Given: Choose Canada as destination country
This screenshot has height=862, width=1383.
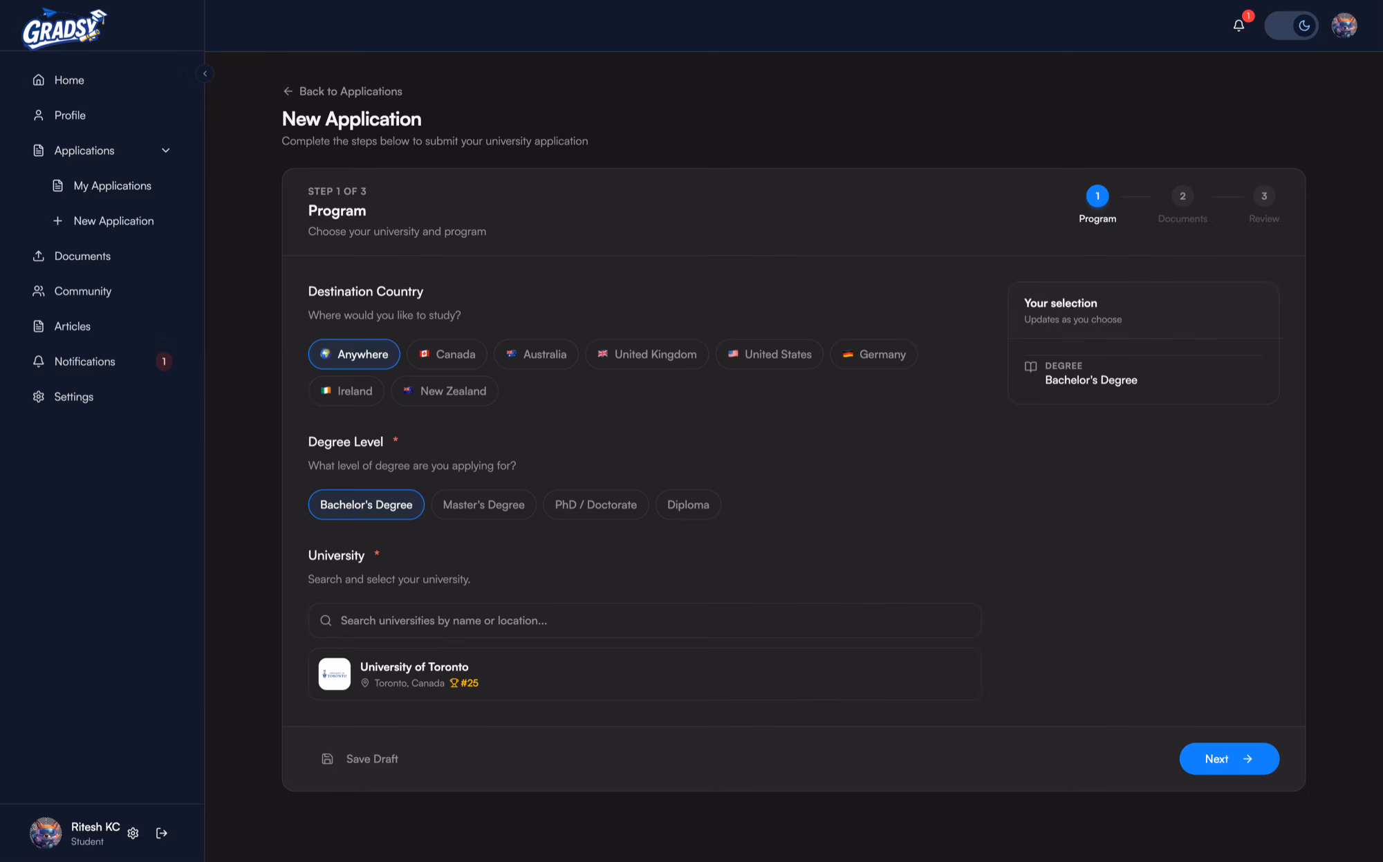Looking at the screenshot, I should pyautogui.click(x=447, y=355).
